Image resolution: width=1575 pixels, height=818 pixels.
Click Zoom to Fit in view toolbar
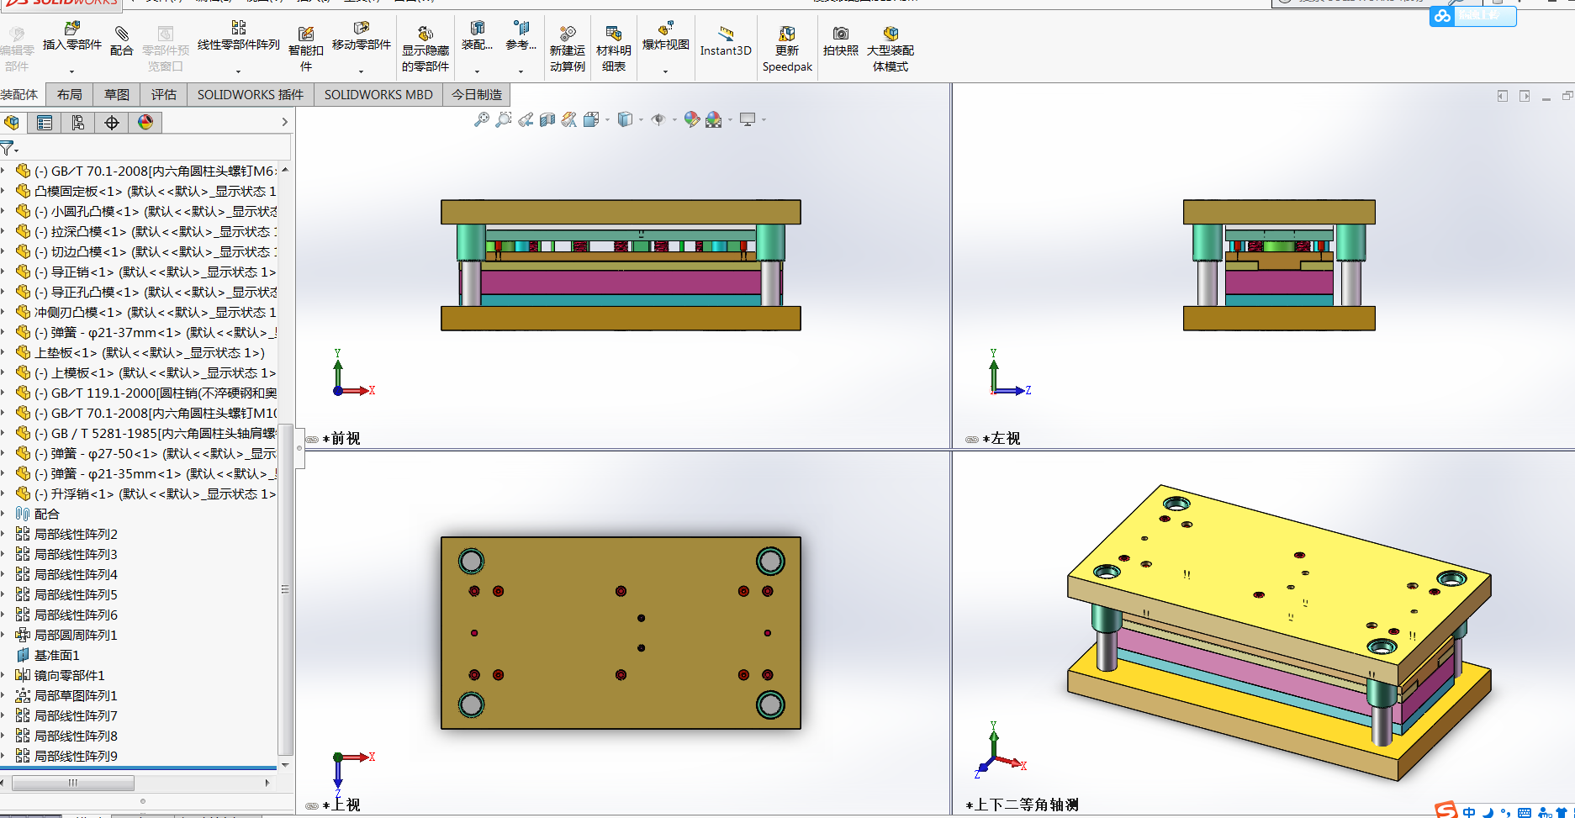[482, 120]
